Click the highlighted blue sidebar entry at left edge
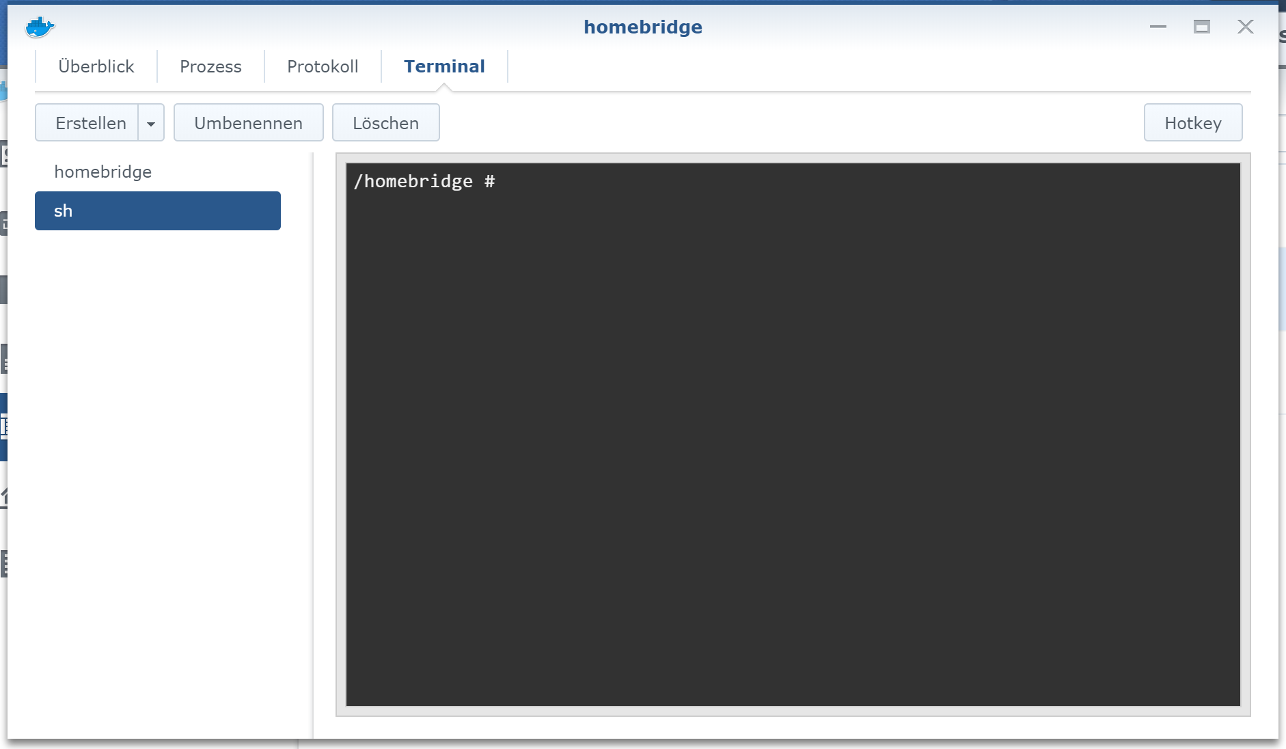The height and width of the screenshot is (749, 1286). [3, 426]
